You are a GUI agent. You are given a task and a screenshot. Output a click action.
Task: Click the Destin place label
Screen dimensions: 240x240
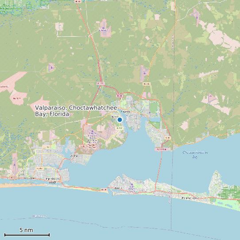coord(118,188)
